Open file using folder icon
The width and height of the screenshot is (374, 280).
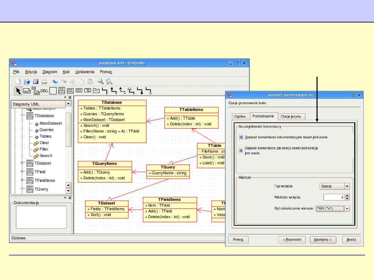(x=27, y=82)
